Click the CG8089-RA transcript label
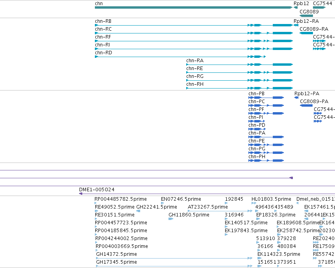This screenshot has width=335, height=268. (314, 29)
